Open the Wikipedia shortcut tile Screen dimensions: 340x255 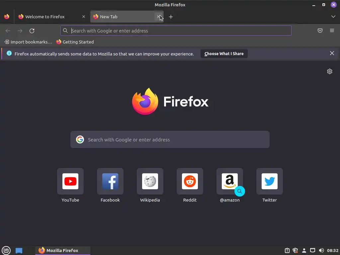click(150, 181)
